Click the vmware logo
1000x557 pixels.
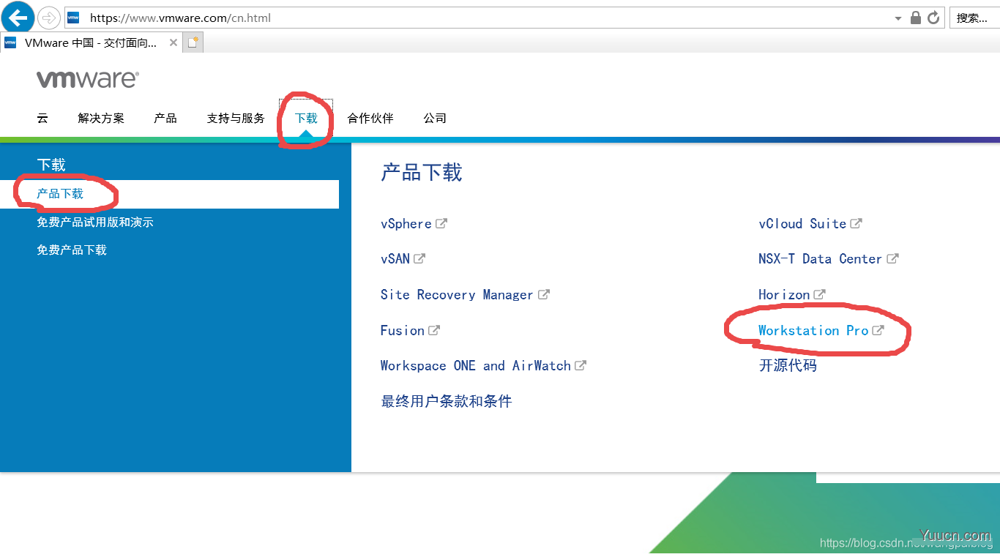[x=87, y=79]
